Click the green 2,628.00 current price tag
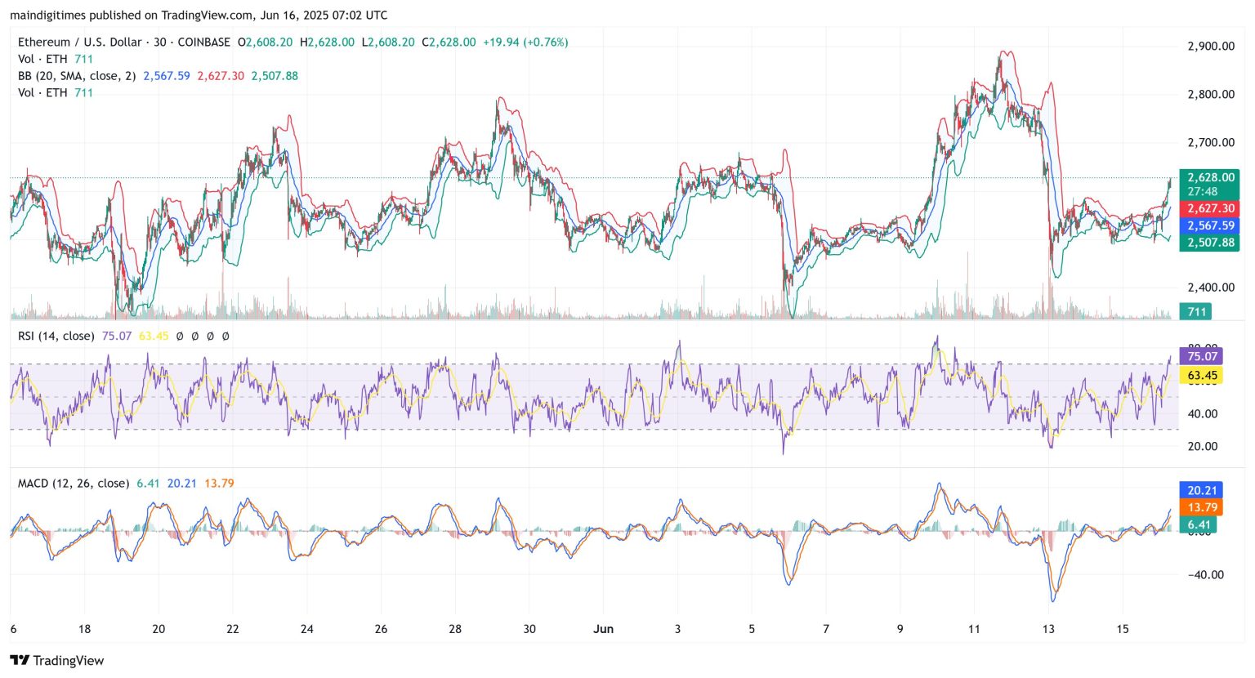Screen dimensions: 1255x678 tap(1209, 177)
